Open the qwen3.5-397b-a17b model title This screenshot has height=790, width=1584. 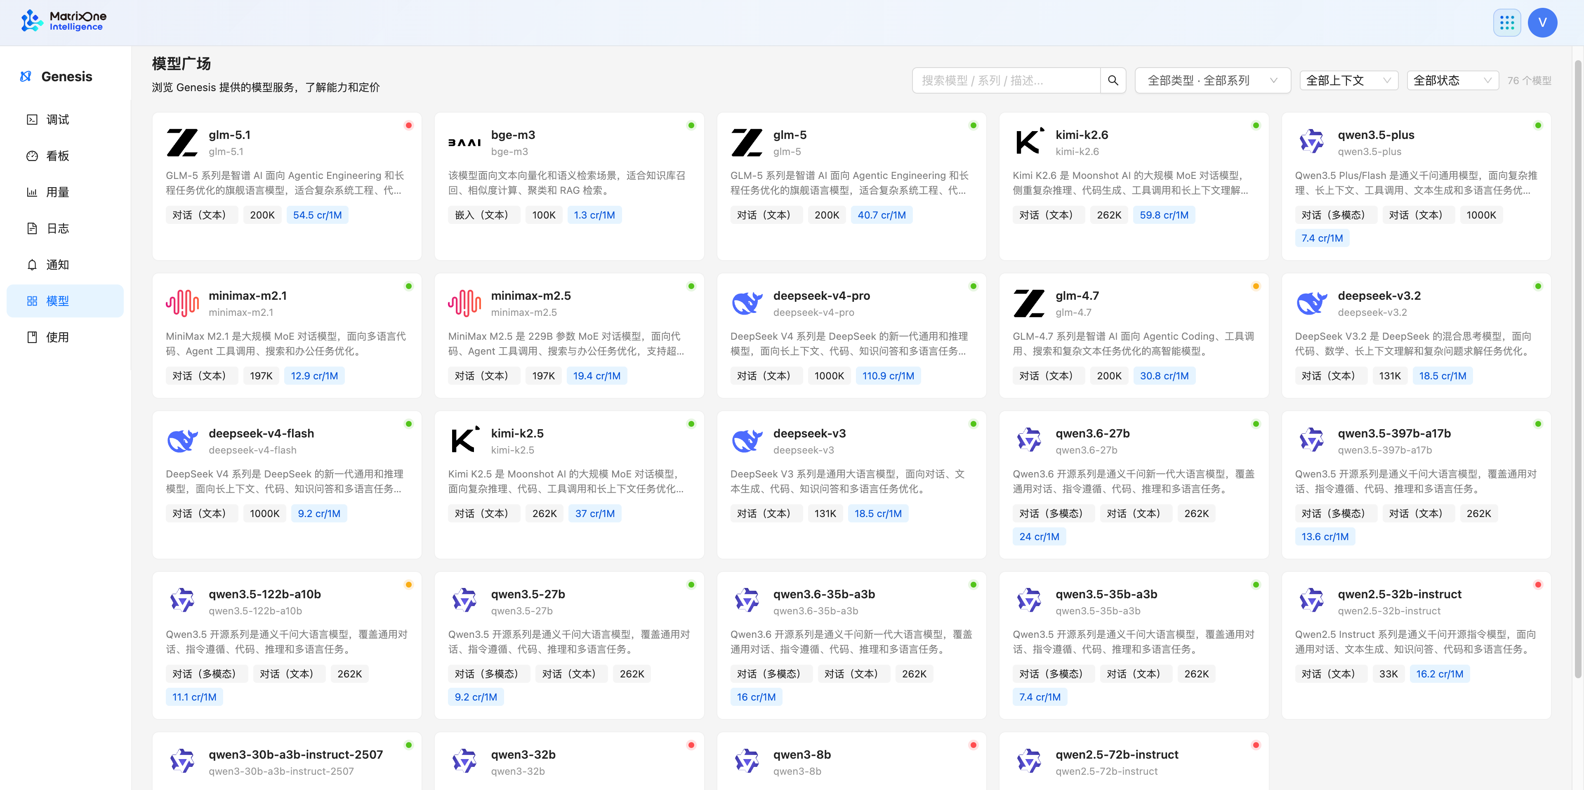tap(1394, 433)
